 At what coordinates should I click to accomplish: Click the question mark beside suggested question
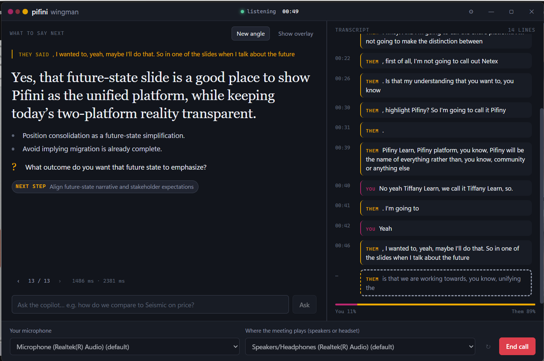tap(14, 167)
